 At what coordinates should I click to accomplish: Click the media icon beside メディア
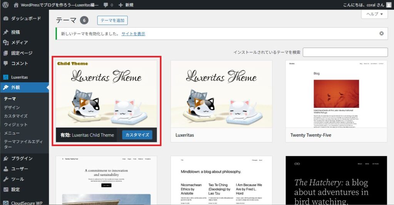(6, 42)
